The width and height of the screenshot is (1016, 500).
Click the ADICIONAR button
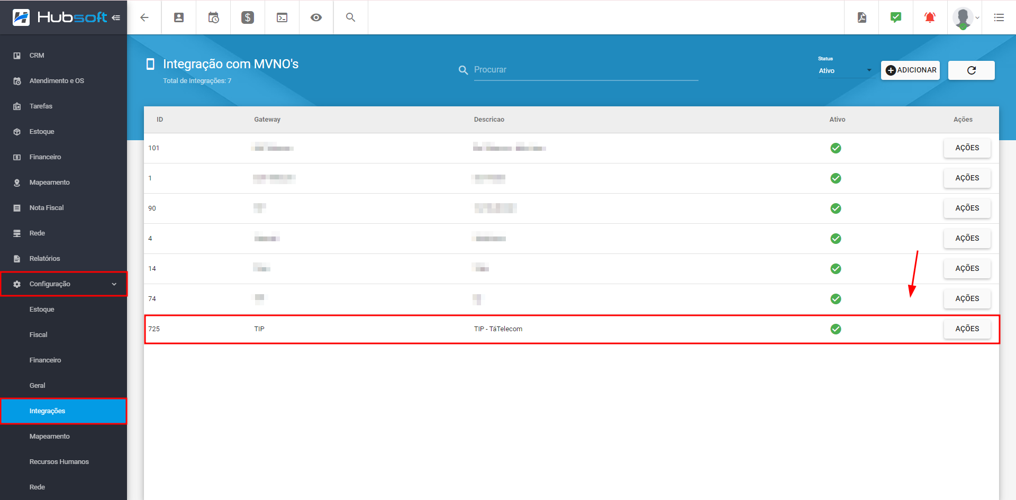coord(910,70)
